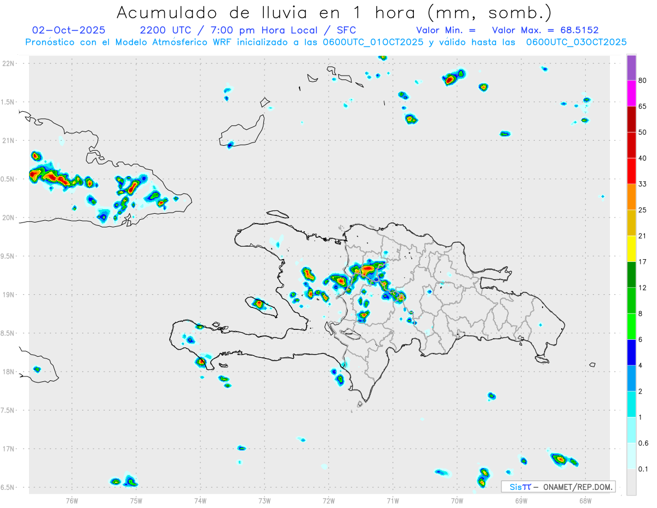Viewport: 657px width, 508px height.
Task: Choose the light blue 2–4 legend band
Action: 631,378
